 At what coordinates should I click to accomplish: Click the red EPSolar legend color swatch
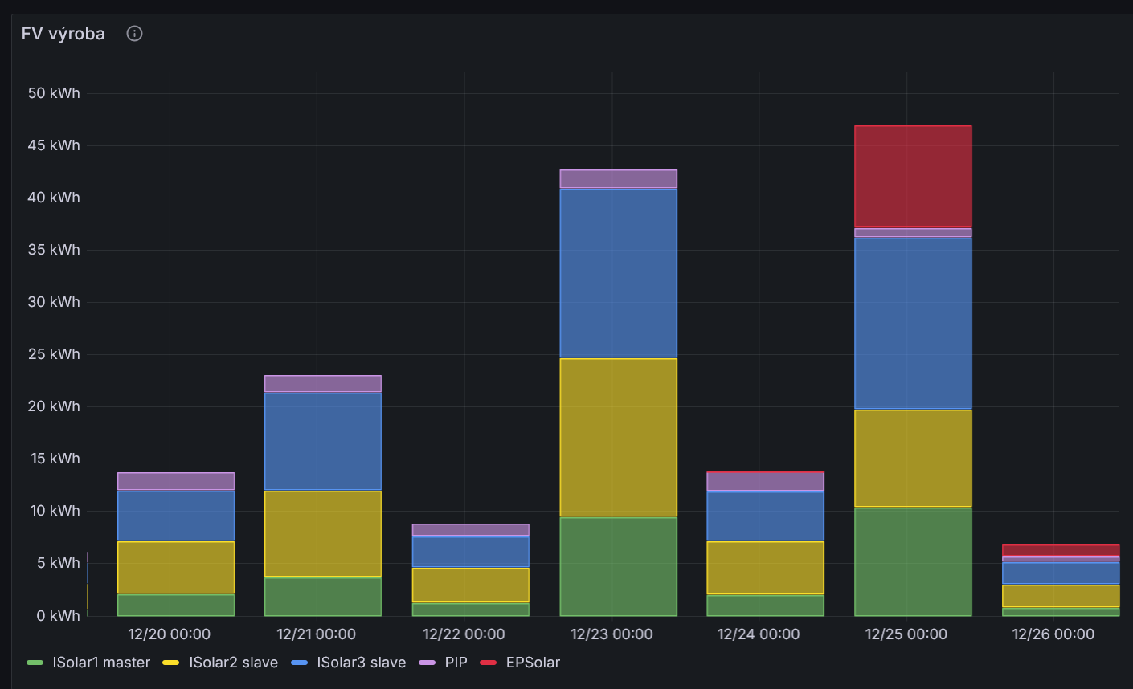pos(488,662)
